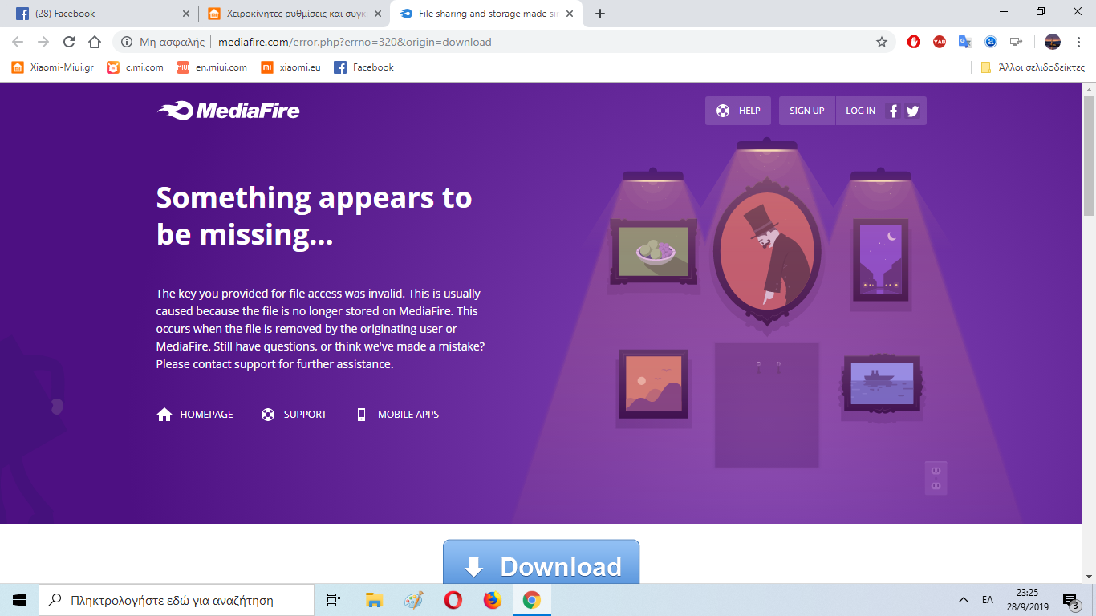Reload the MediaFire page

pos(69,42)
